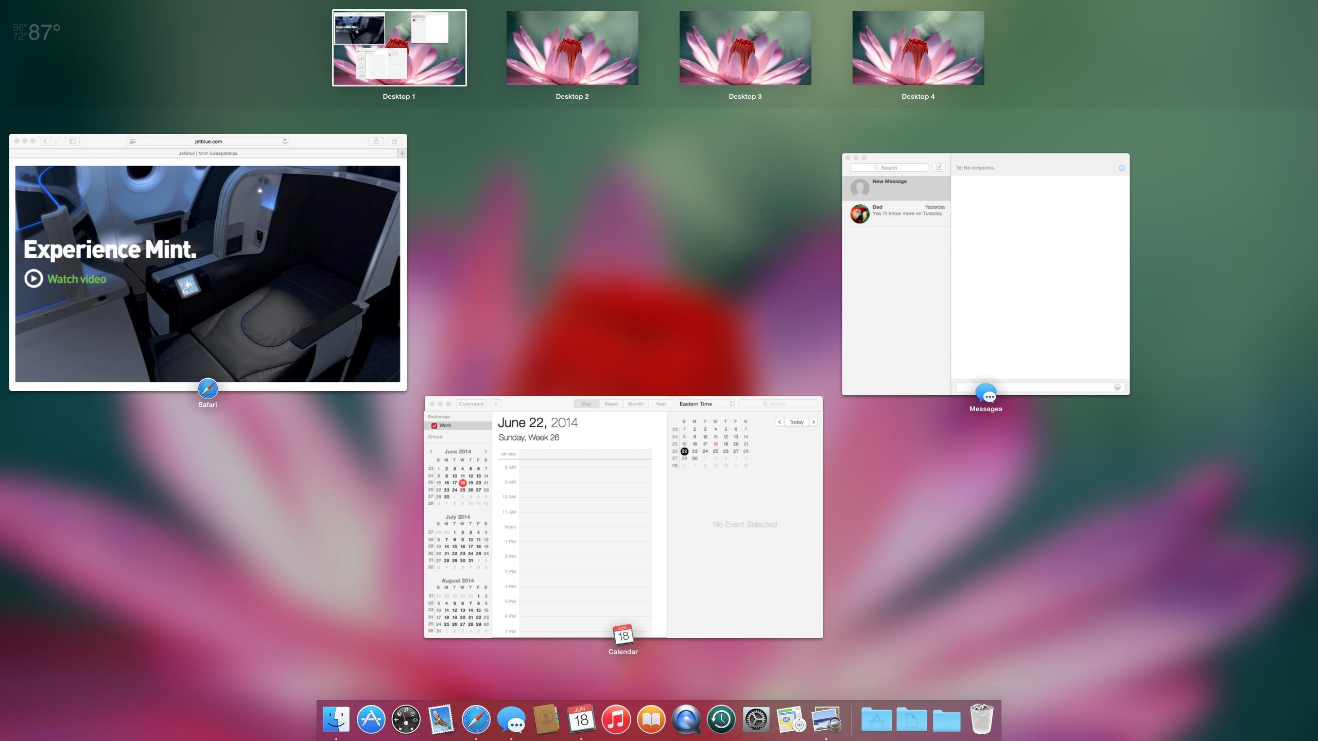This screenshot has width=1318, height=741.
Task: Select the Desktop 2 thumbnail
Action: pyautogui.click(x=572, y=48)
